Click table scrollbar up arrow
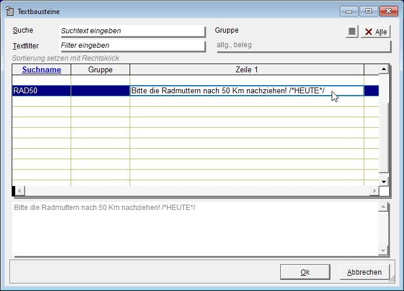Viewport: 404px width, 291px height. tap(384, 69)
